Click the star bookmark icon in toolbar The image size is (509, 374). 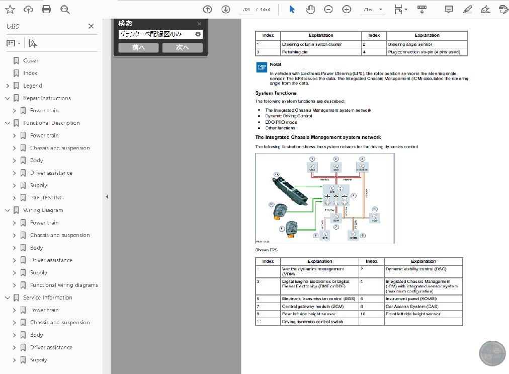[10, 10]
